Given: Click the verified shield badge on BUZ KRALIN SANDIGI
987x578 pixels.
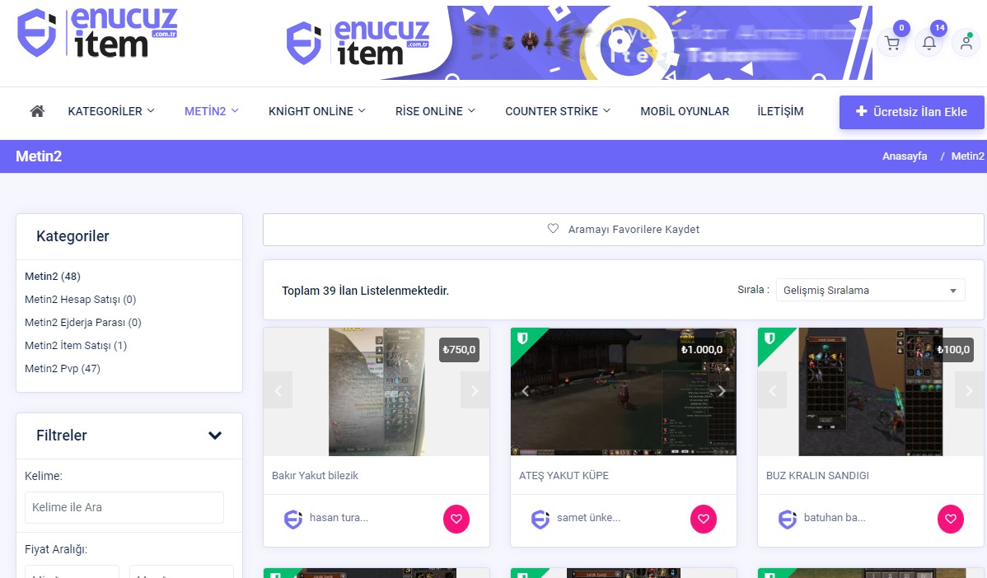Looking at the screenshot, I should click(x=769, y=338).
